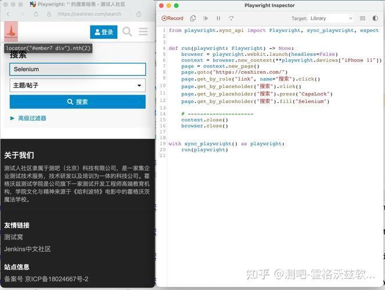385x290 pixels.
Task: Click the fill("Selenium") code line
Action: (255, 101)
